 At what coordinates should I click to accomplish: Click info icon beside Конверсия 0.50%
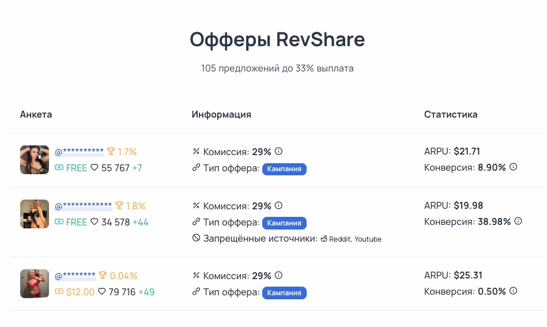(513, 291)
